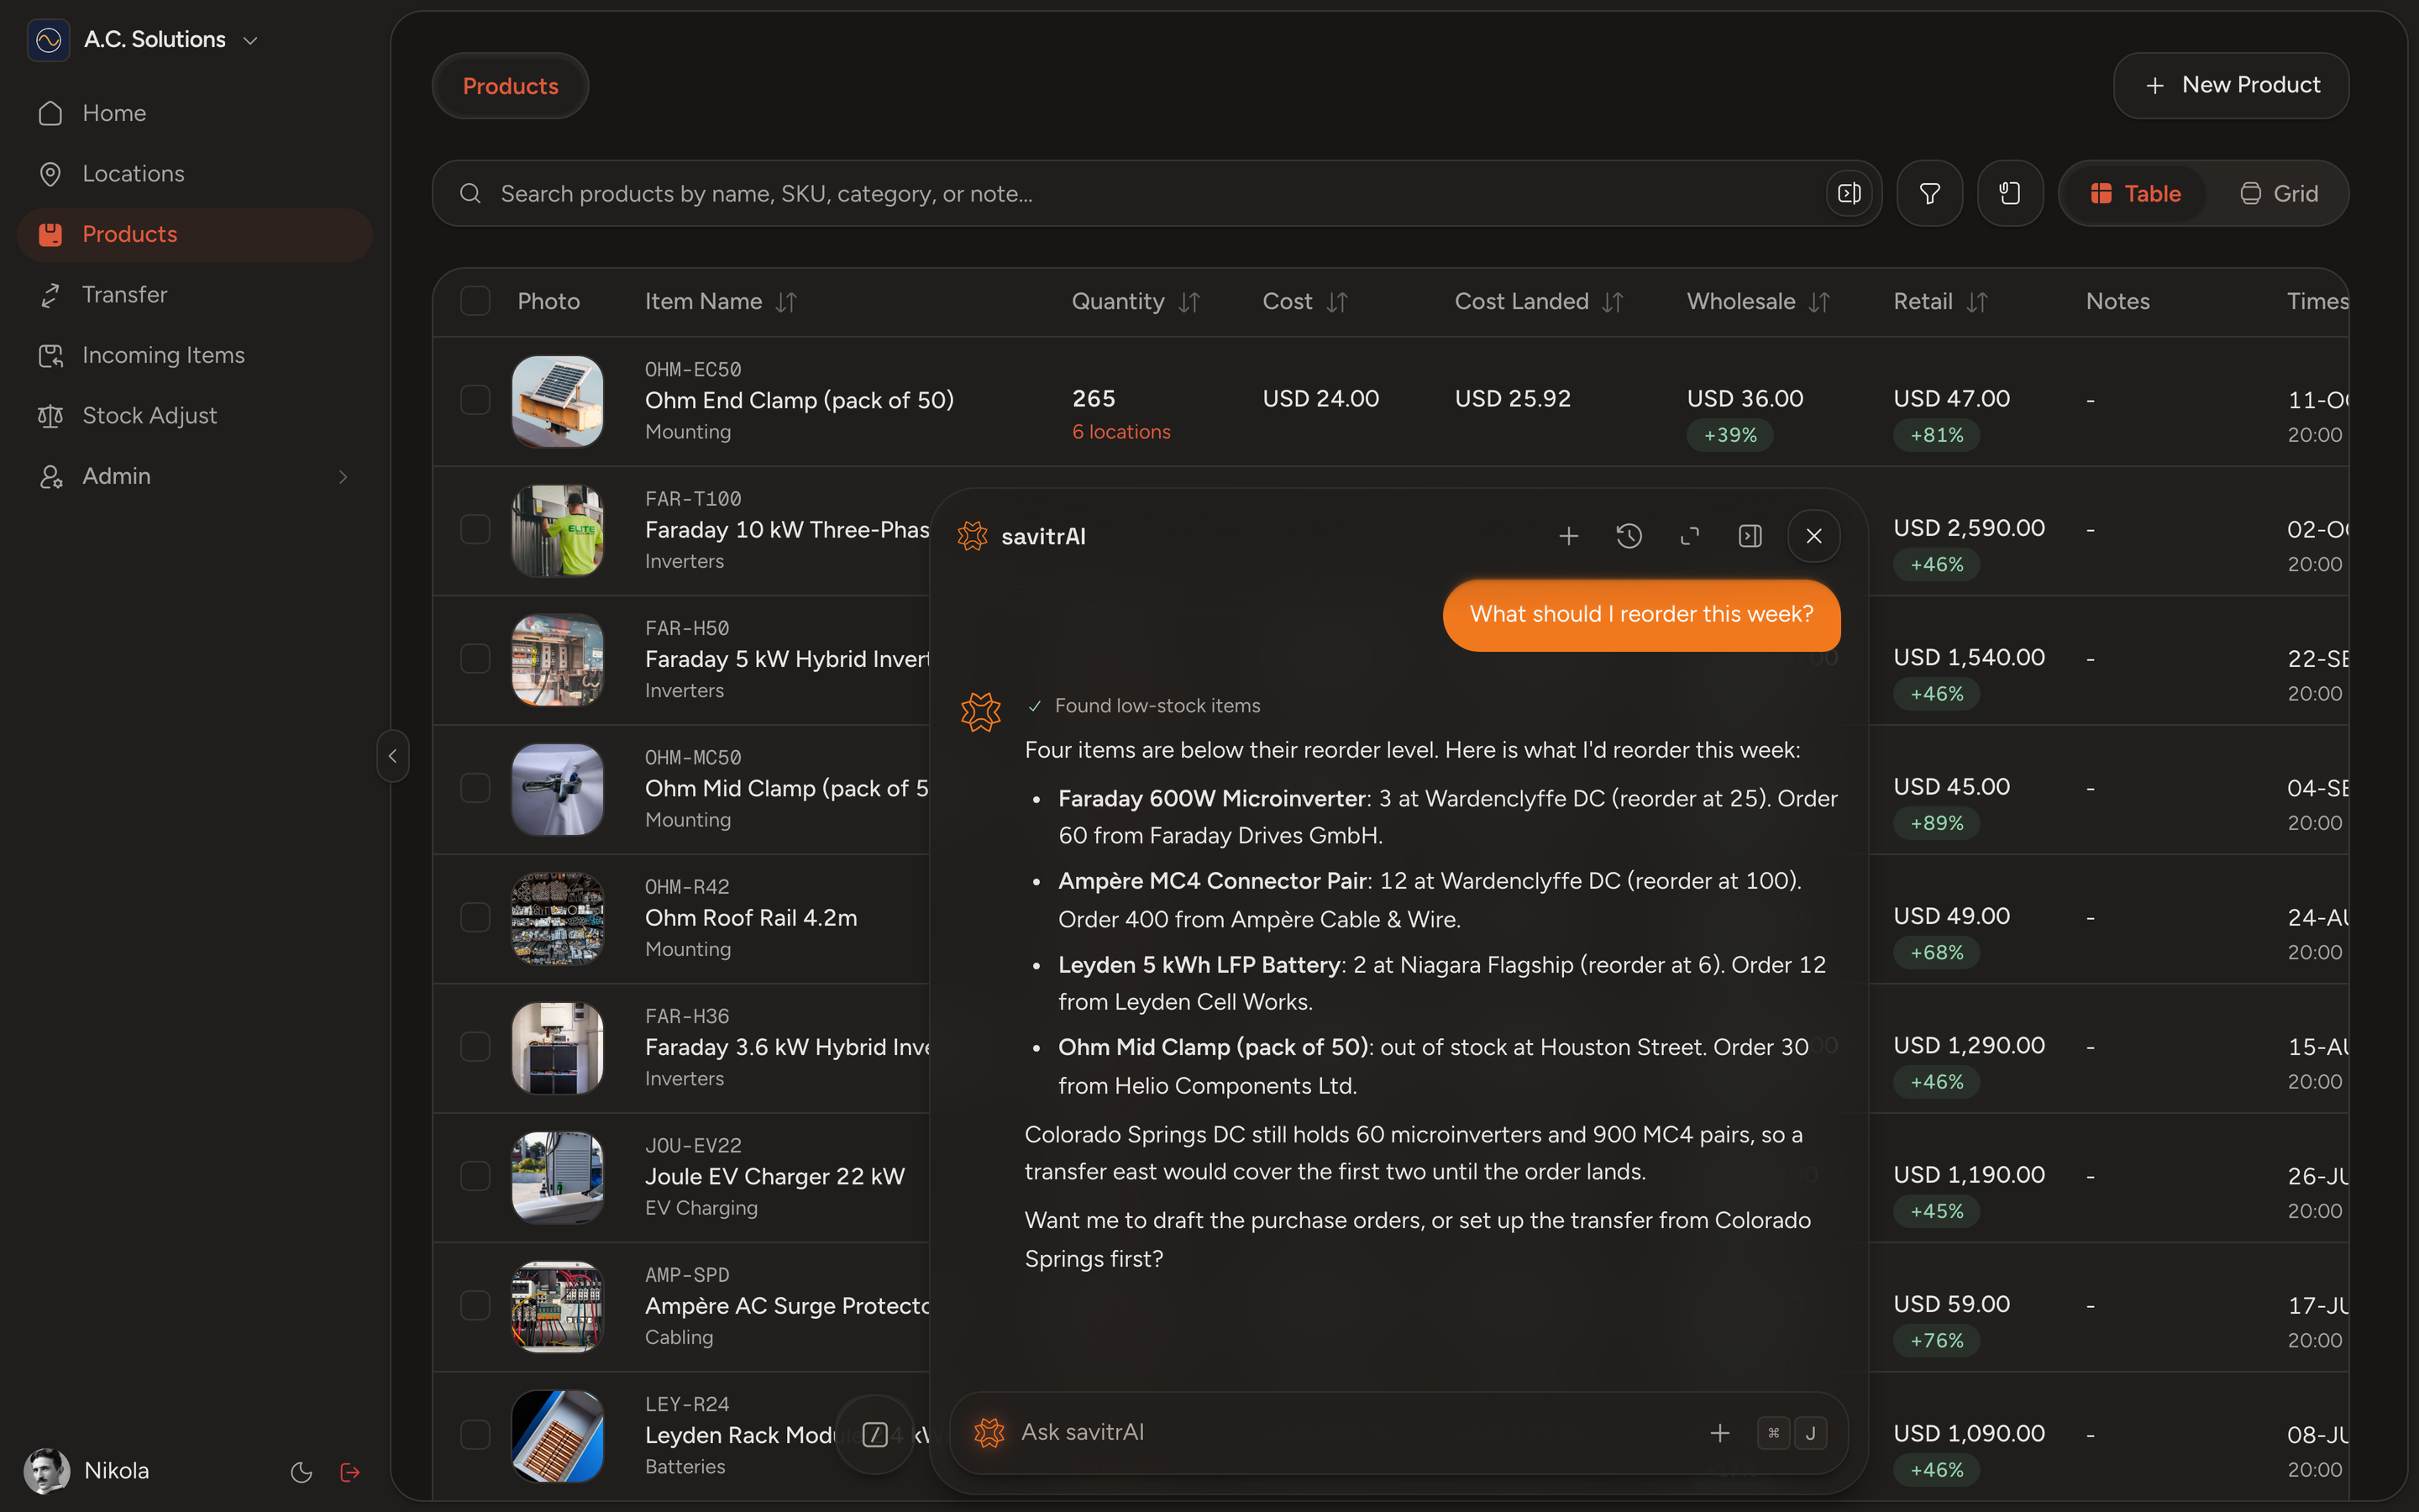Open the filter icon beside search
This screenshot has width=2419, height=1512.
coord(1929,193)
